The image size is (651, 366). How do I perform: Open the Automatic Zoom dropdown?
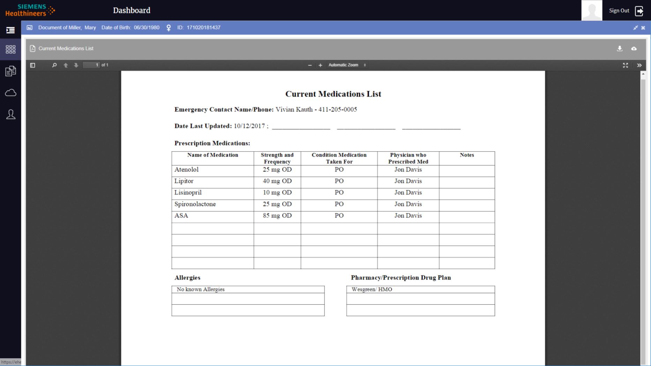(347, 65)
